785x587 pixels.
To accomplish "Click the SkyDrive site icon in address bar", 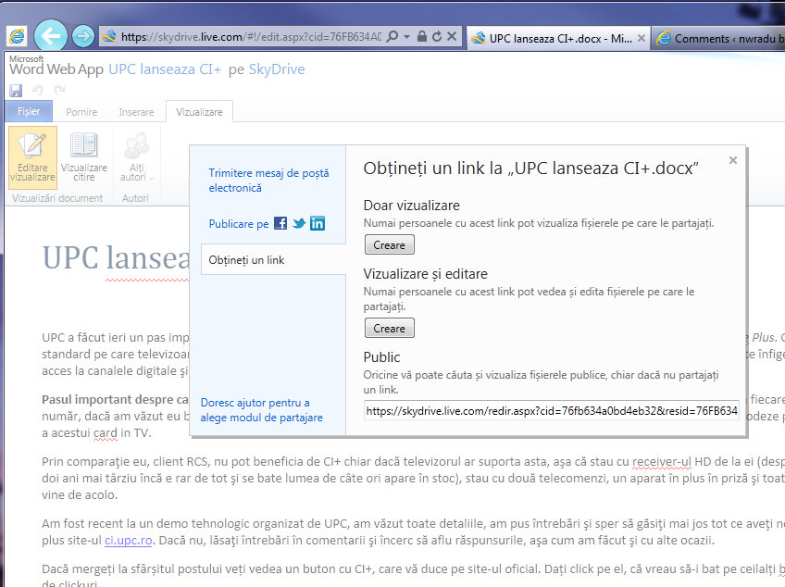I will (108, 36).
